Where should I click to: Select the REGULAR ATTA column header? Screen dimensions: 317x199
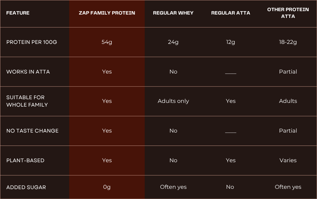point(231,13)
